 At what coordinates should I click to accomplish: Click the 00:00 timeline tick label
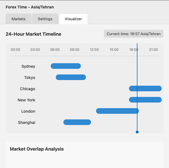15,50
